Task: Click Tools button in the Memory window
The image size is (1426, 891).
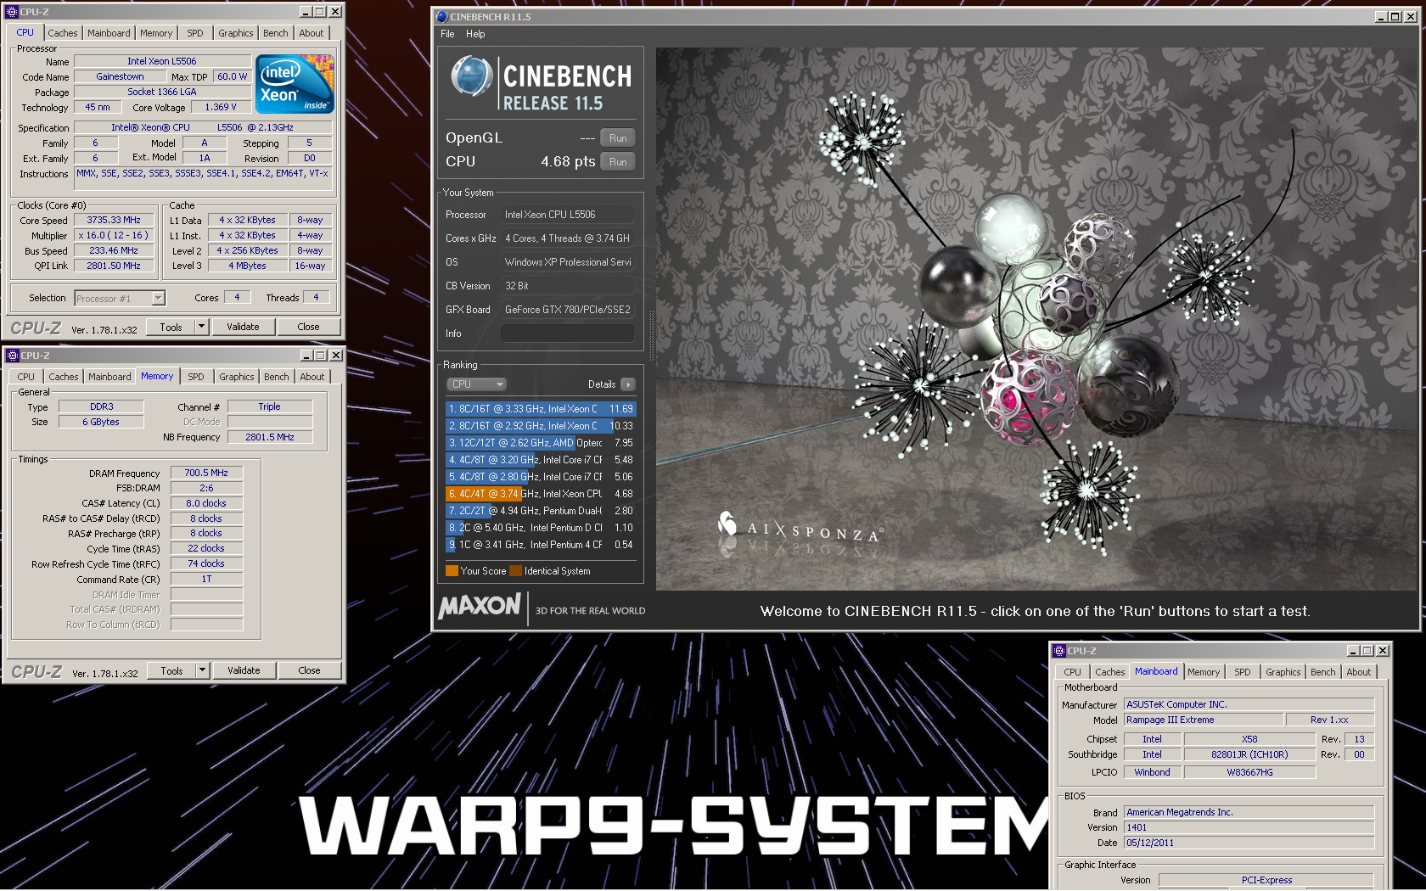Action: coord(171,670)
